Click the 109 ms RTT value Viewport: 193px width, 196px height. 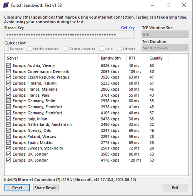click(x=135, y=72)
